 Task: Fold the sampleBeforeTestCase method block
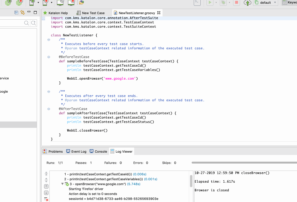[49, 57]
